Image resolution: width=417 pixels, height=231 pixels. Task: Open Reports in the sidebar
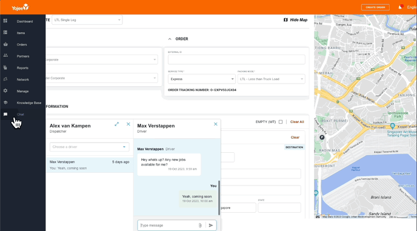(22, 68)
